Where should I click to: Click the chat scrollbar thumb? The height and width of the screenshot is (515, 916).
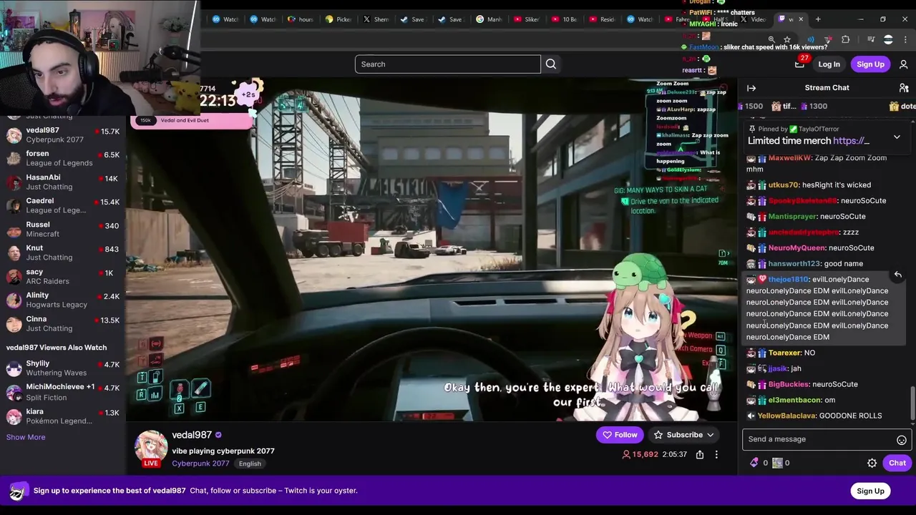(912, 403)
